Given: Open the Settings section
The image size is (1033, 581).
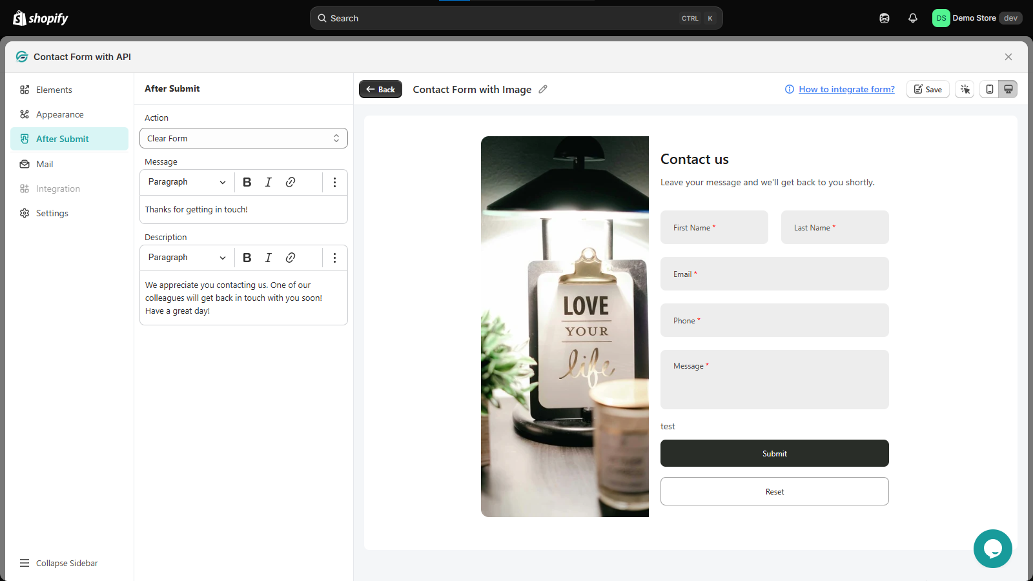Looking at the screenshot, I should coord(69,213).
